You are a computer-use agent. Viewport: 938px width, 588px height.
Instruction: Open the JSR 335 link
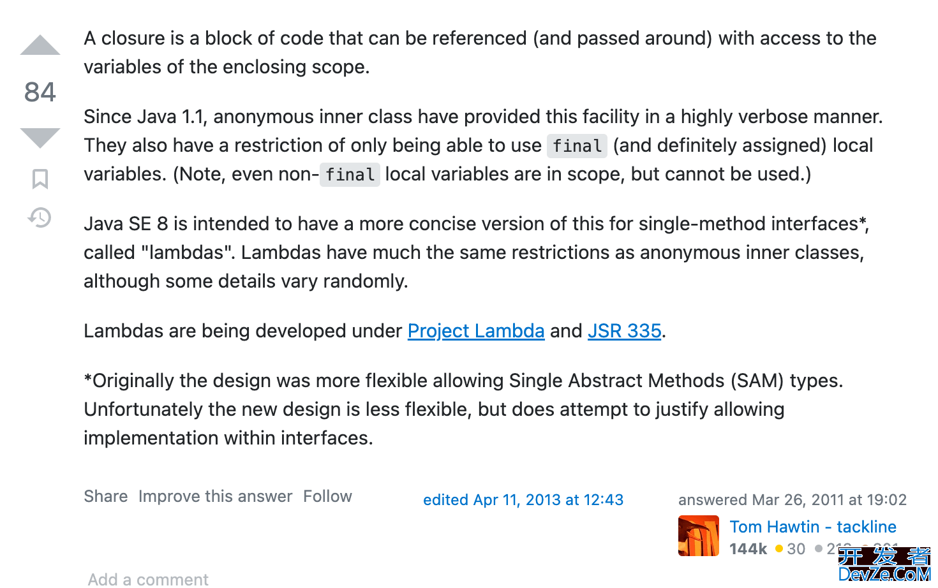pyautogui.click(x=624, y=331)
